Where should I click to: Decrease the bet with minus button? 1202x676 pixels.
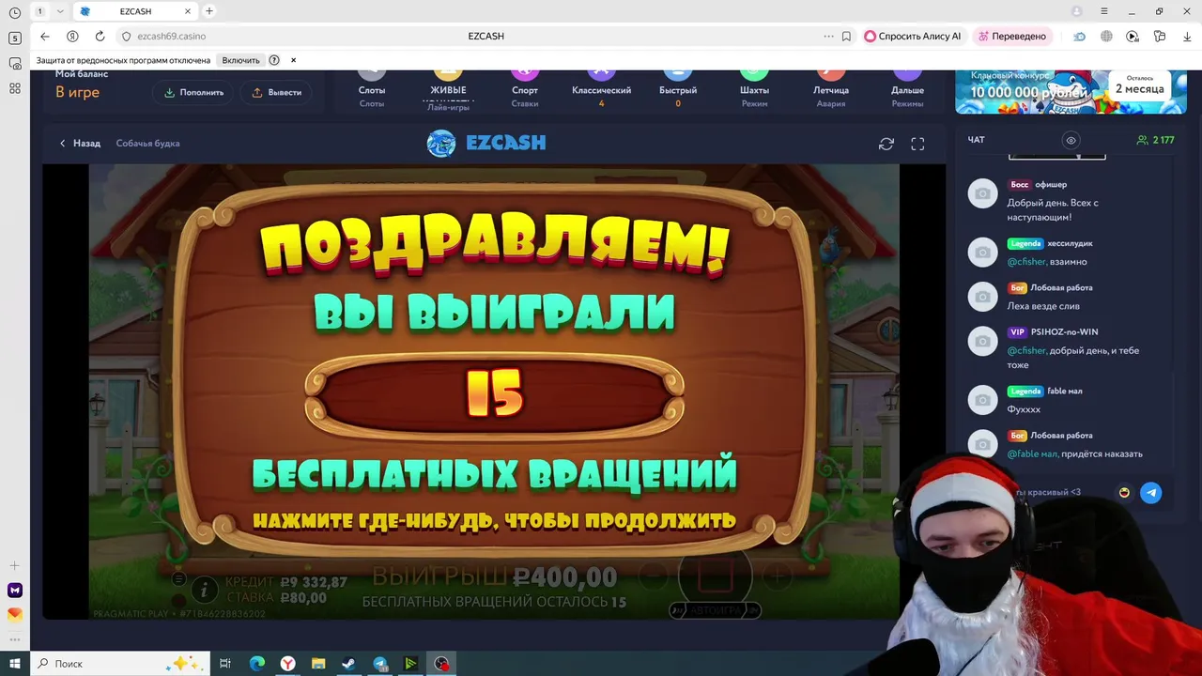pyautogui.click(x=655, y=575)
